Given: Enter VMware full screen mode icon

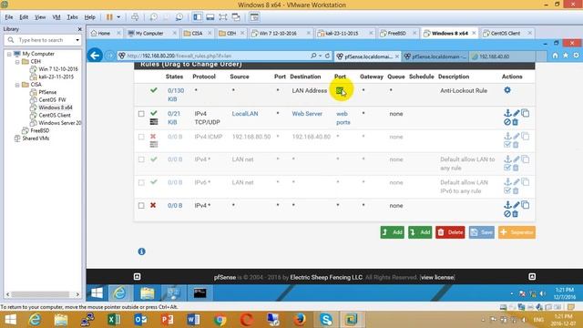Looking at the screenshot, I should point(223,17).
